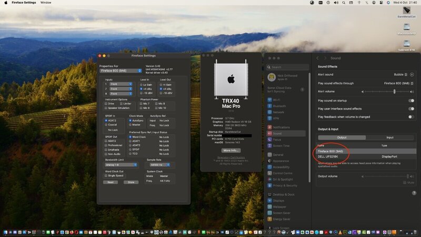Open Privacy & Security in System Settings sidebar
421x237 pixels.
282,185
